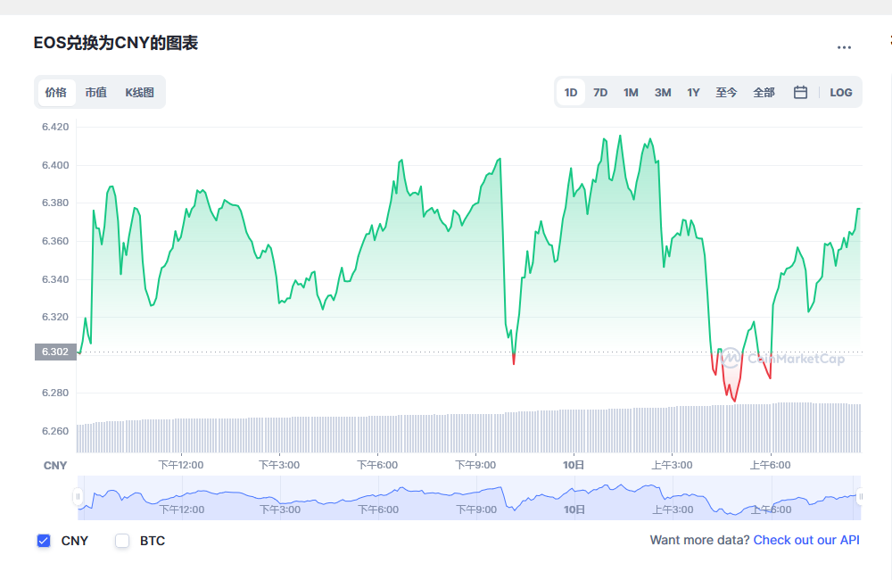892x580 pixels.
Task: Click the 6.340 y-axis label
Action: pos(55,279)
